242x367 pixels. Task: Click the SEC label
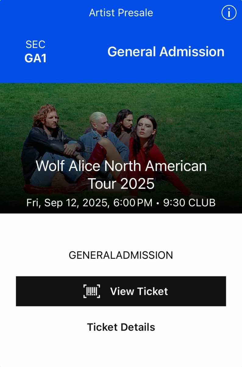(x=35, y=45)
